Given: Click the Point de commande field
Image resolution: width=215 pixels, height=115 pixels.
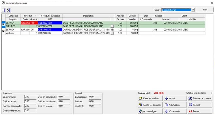Looking at the screenshot, I should tap(30, 106).
